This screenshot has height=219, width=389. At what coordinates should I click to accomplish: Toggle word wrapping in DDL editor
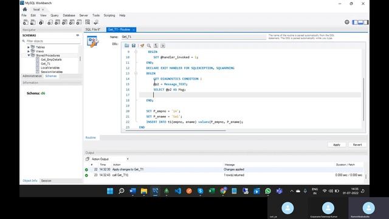[x=163, y=46]
